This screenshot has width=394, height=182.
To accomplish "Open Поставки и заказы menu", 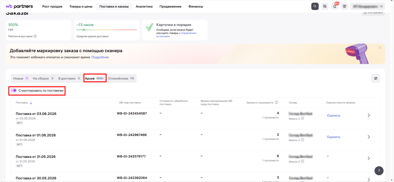I will 114,7.
